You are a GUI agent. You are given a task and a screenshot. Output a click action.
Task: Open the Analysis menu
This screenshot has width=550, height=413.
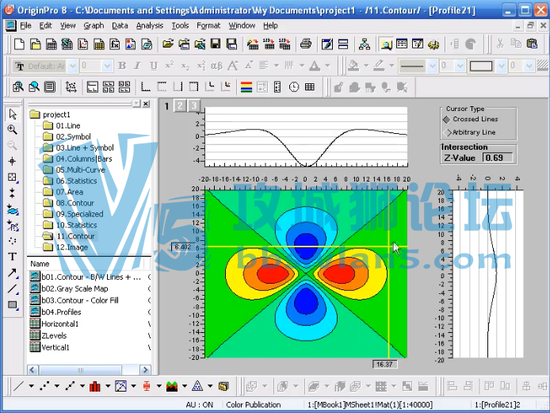click(x=150, y=25)
